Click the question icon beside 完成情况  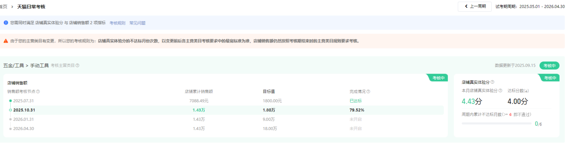(368, 92)
